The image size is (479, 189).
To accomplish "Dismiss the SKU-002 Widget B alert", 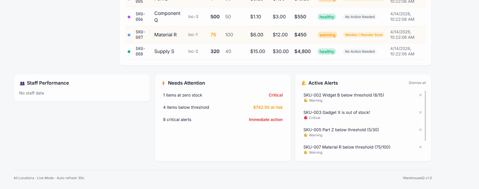I will point(420,95).
